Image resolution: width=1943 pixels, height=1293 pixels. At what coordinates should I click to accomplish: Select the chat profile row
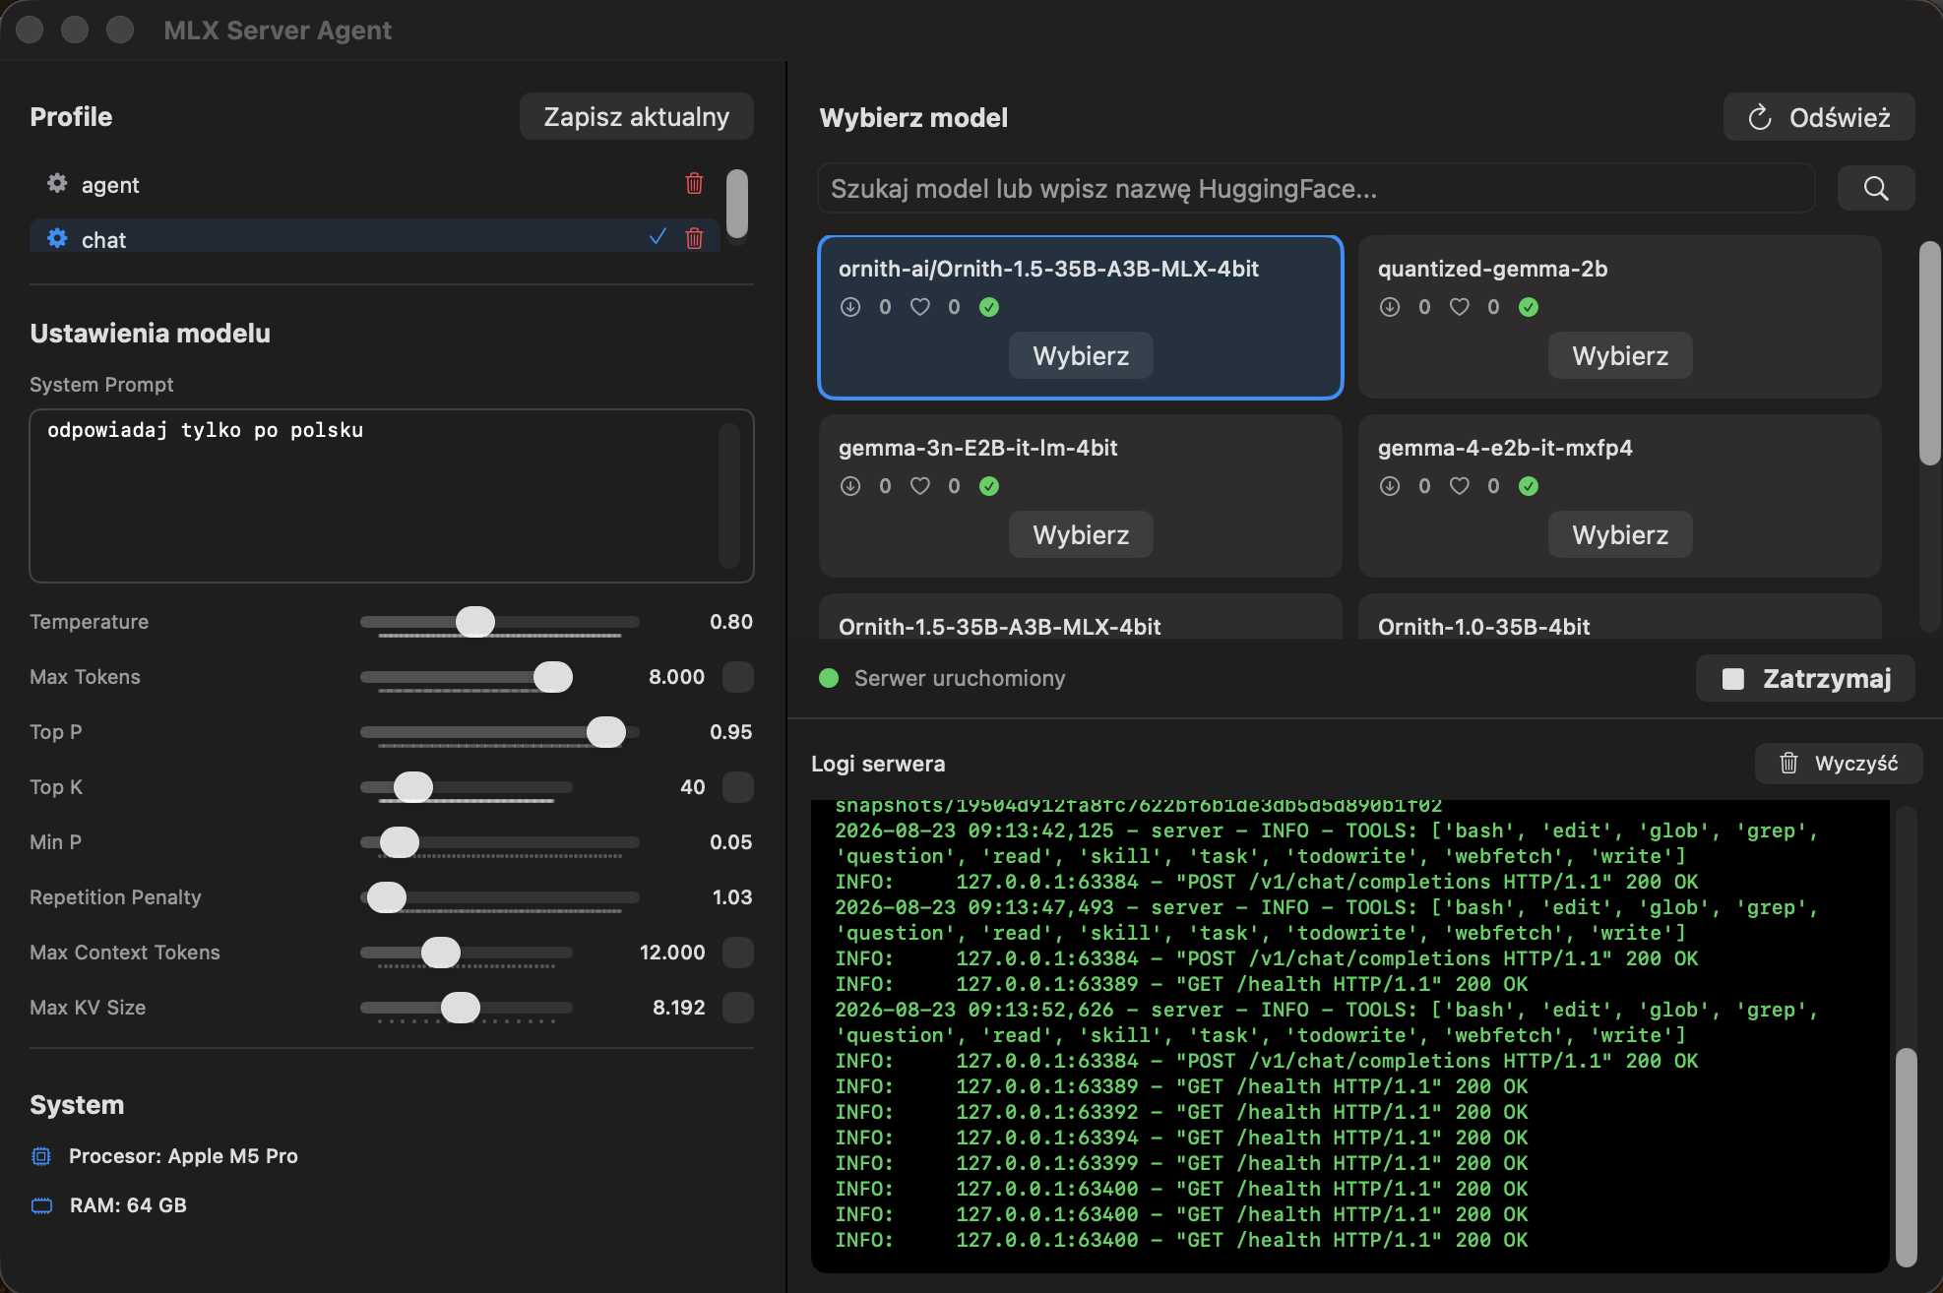coord(375,236)
